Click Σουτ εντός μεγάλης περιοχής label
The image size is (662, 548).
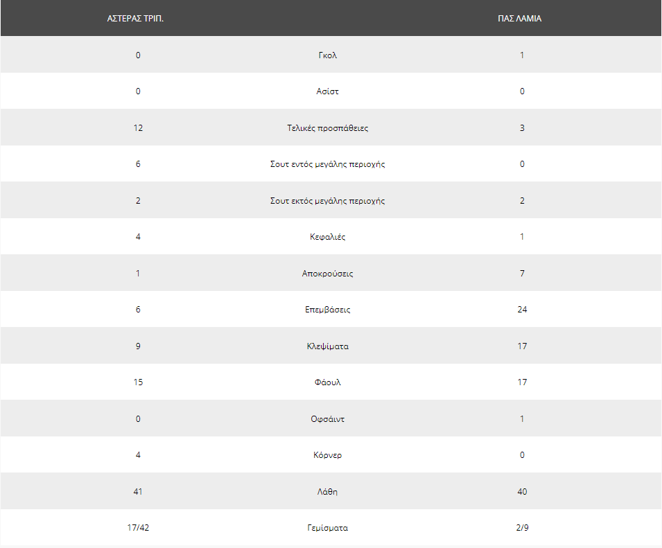tap(328, 164)
